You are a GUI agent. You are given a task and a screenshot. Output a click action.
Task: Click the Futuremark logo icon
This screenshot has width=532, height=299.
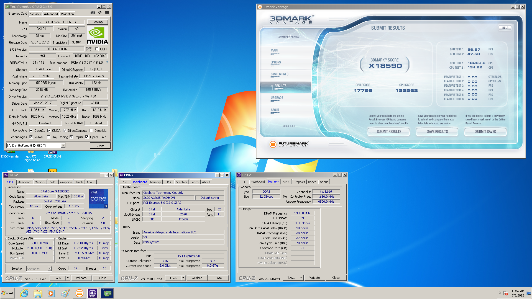click(x=273, y=144)
